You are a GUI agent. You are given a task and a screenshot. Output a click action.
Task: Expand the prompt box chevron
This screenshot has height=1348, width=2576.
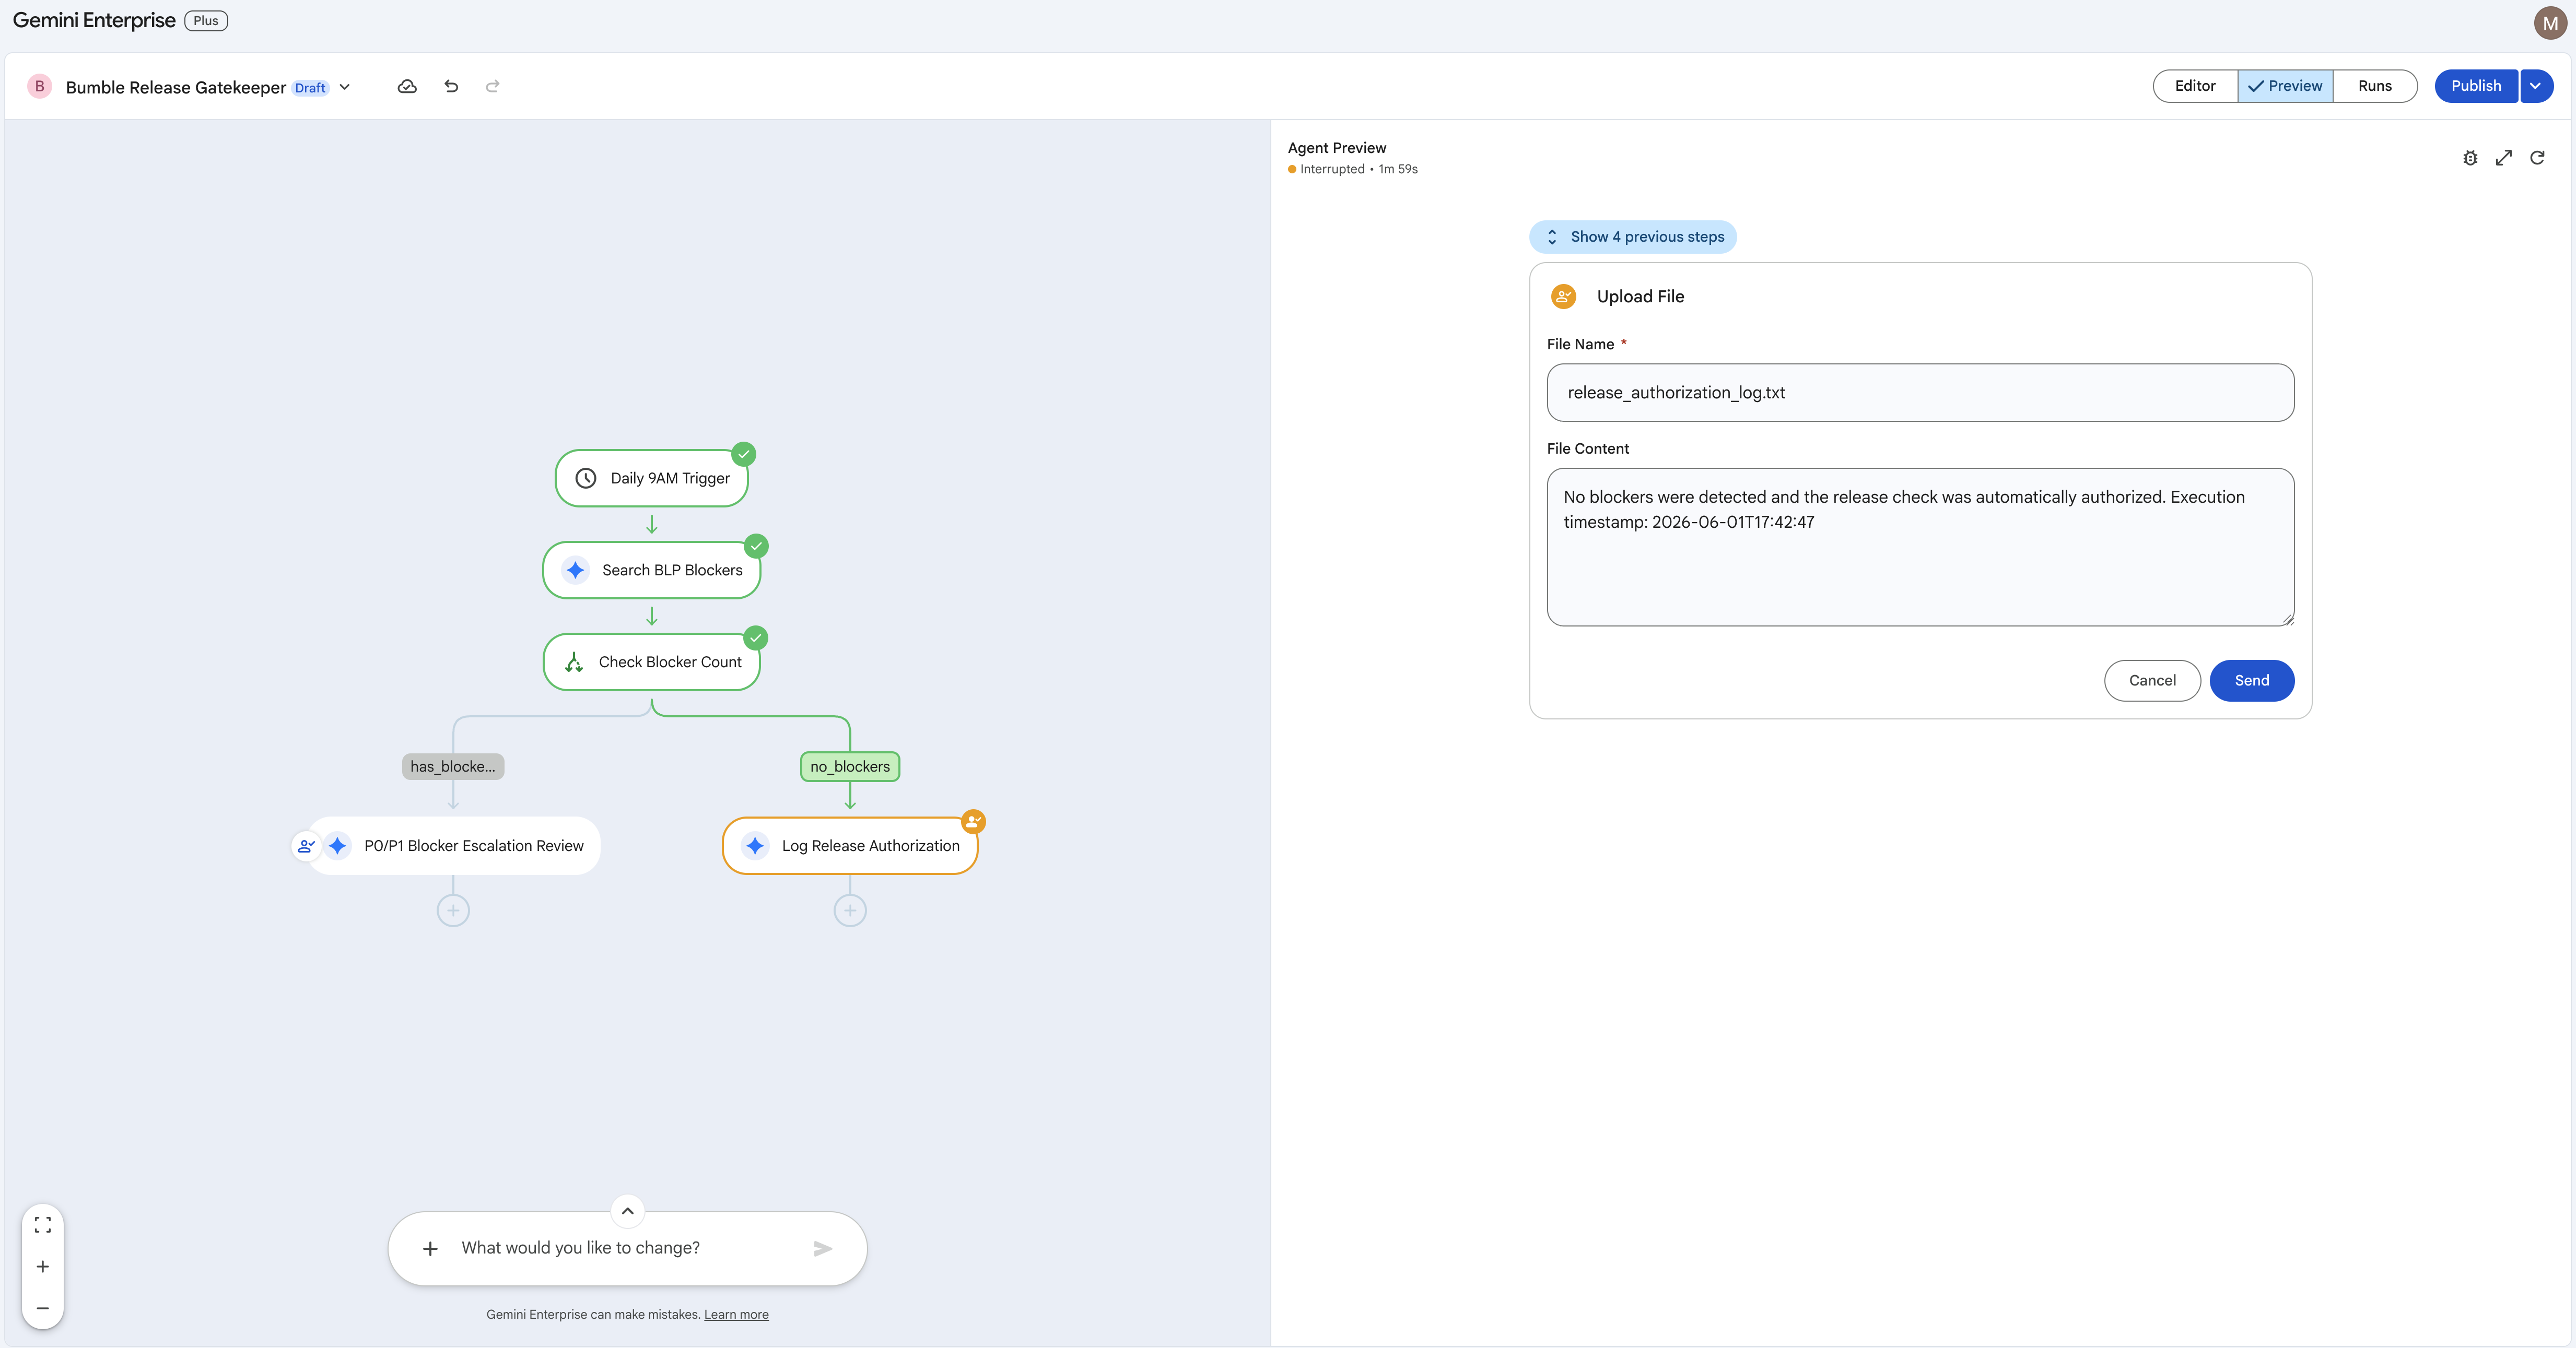pos(627,1211)
